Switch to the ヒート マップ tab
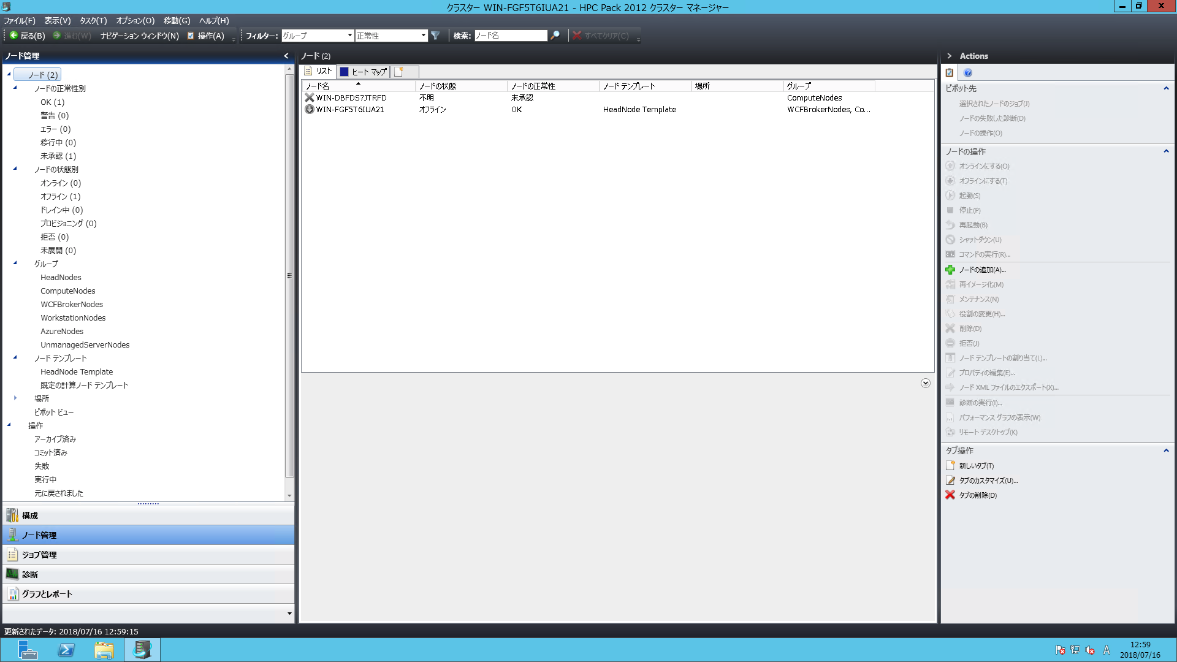Viewport: 1177px width, 662px height. 363,71
